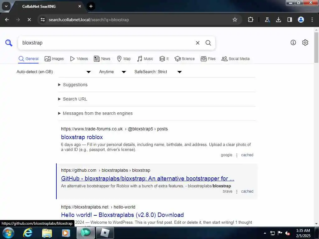This screenshot has height=239, width=319.
Task: Switch to the Map tab
Action: tap(124, 59)
